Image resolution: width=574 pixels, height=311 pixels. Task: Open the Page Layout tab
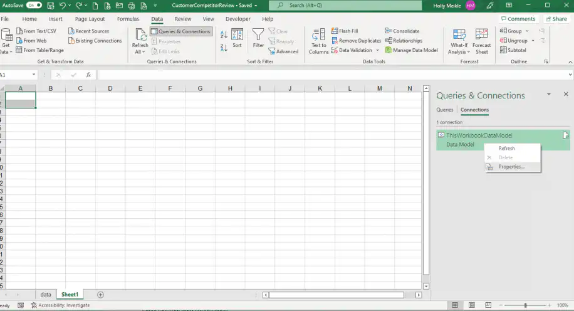click(90, 19)
